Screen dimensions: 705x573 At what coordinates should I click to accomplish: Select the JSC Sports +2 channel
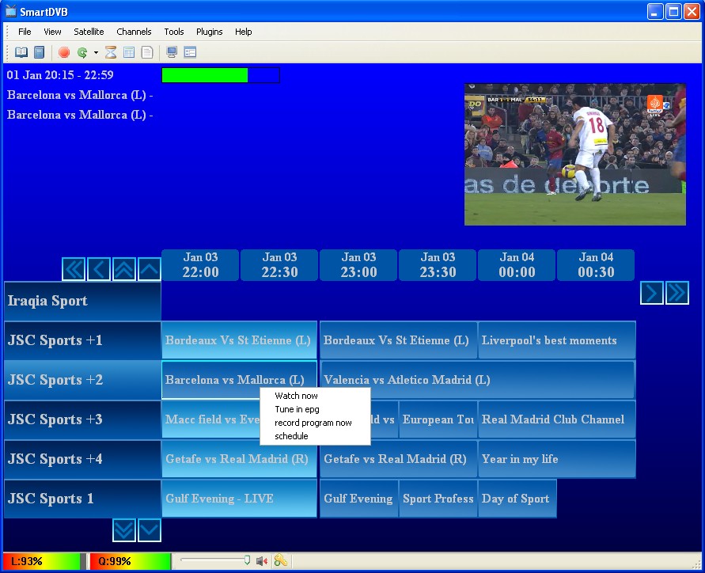[83, 380]
